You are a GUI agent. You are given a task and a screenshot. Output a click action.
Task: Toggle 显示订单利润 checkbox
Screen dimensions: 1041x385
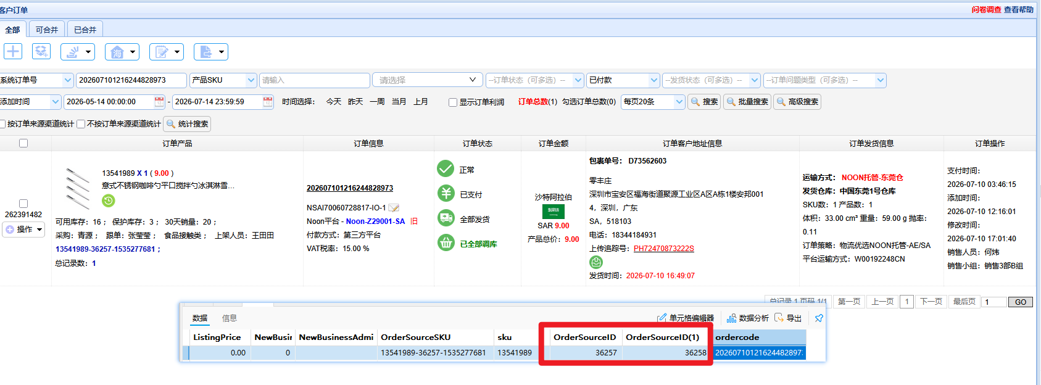pyautogui.click(x=453, y=102)
